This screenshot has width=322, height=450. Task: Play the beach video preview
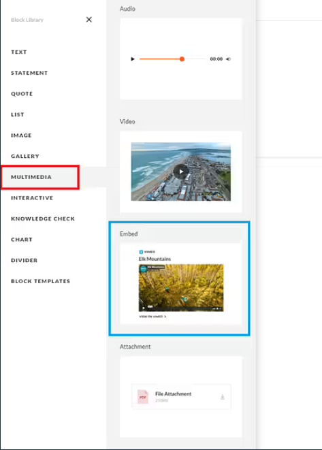181,172
